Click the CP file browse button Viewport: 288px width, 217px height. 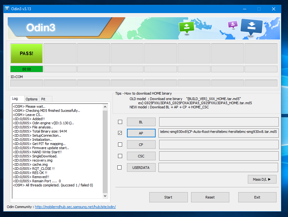click(x=141, y=145)
